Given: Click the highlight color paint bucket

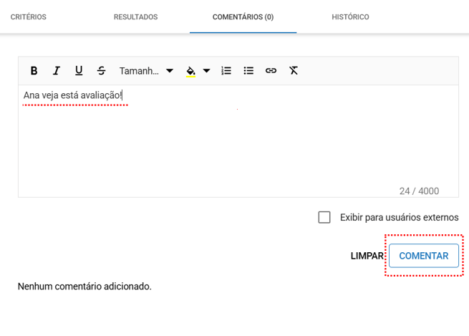Looking at the screenshot, I should click(190, 71).
